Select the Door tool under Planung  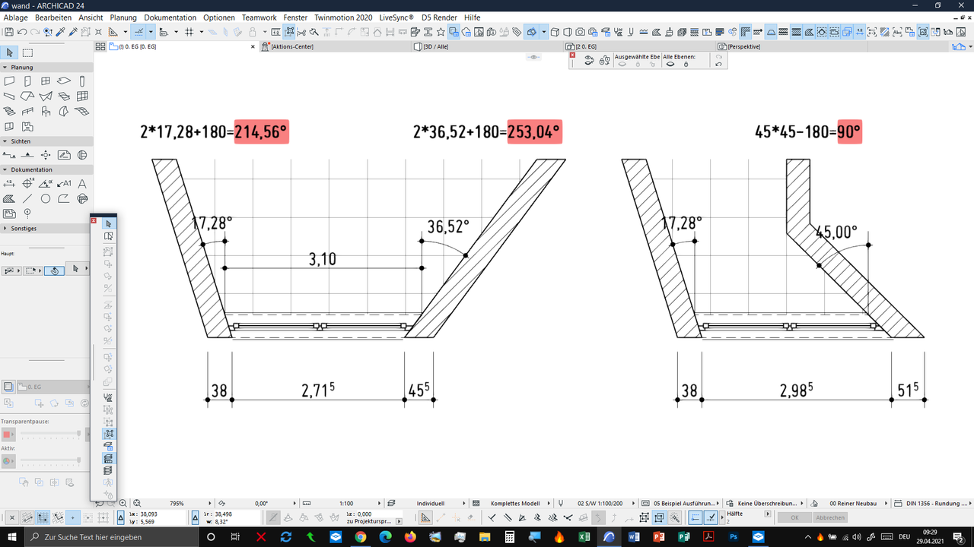27,81
